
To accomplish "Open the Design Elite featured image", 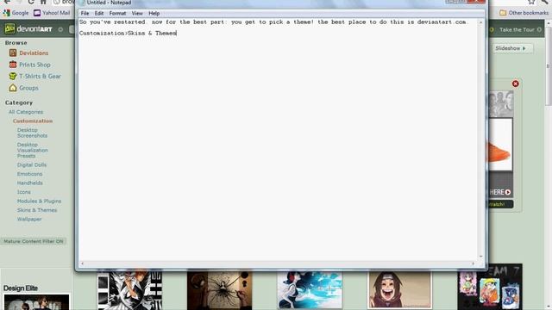I will [x=36, y=302].
